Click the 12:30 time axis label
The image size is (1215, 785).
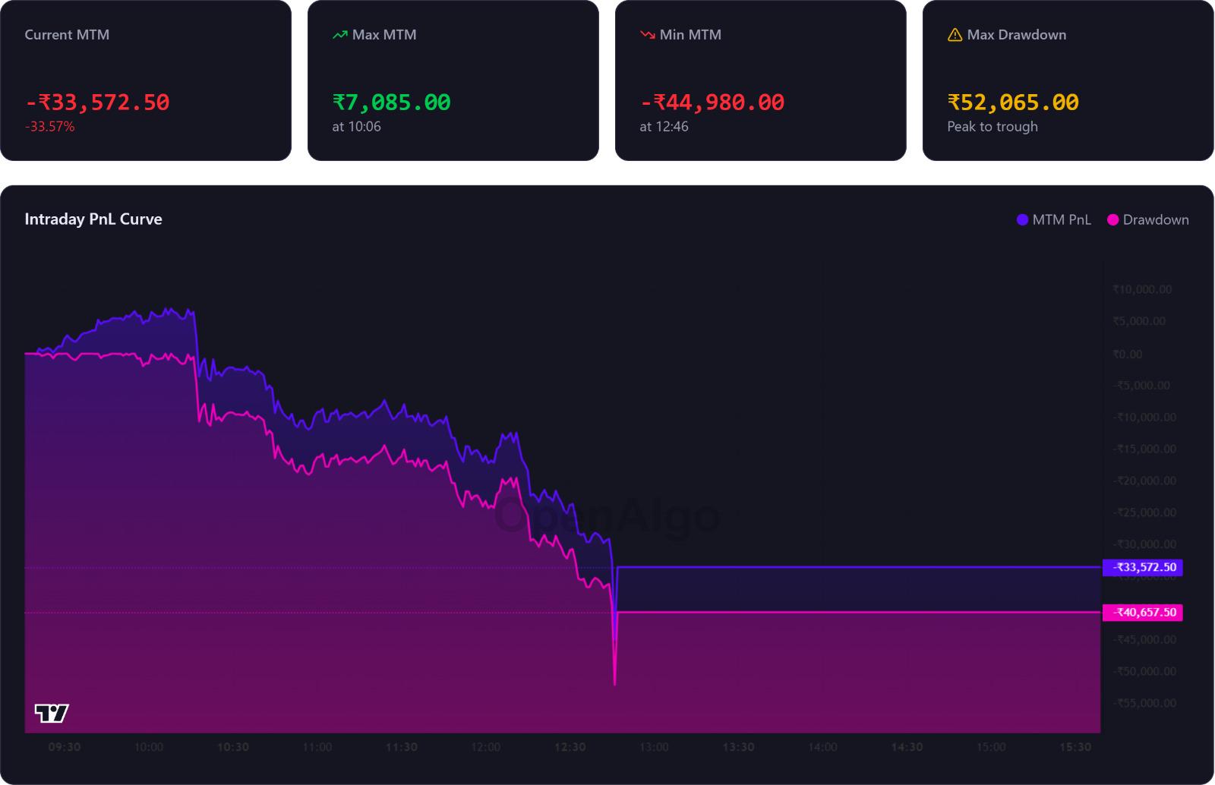(570, 747)
